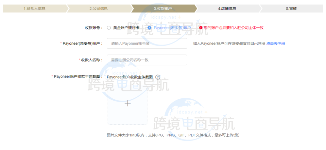Choose the Payoneer(派安盈)账户 radio button
Image resolution: width=326 pixels, height=150 pixels.
pyautogui.click(x=149, y=28)
